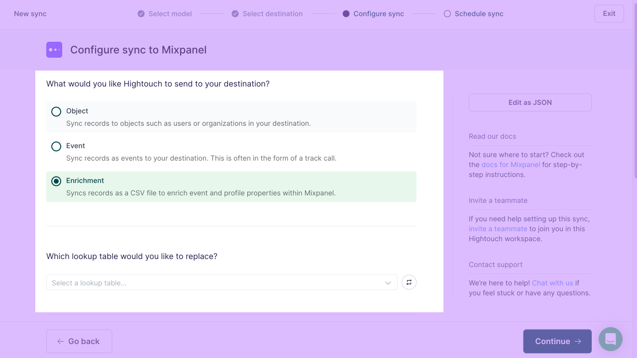Select the Event radio option
637x358 pixels.
point(56,146)
